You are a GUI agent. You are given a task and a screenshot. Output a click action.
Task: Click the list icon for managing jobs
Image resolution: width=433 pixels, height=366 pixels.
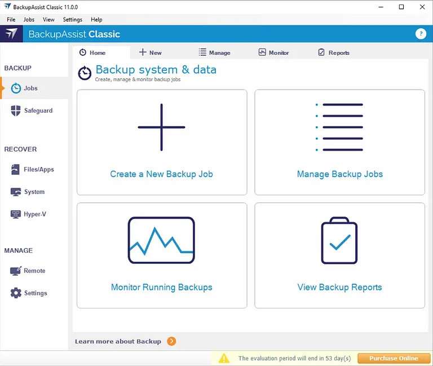pos(339,127)
